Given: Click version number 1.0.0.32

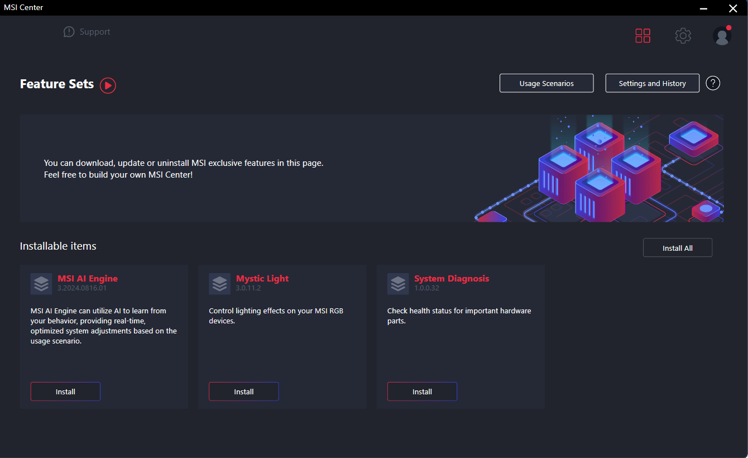Looking at the screenshot, I should coord(426,288).
